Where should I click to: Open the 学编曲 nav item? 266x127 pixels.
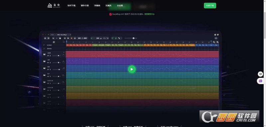click(x=97, y=6)
